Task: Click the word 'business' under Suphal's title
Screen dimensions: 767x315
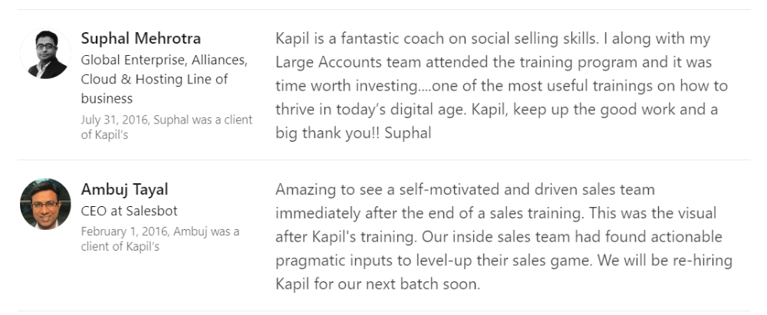Action: click(107, 98)
